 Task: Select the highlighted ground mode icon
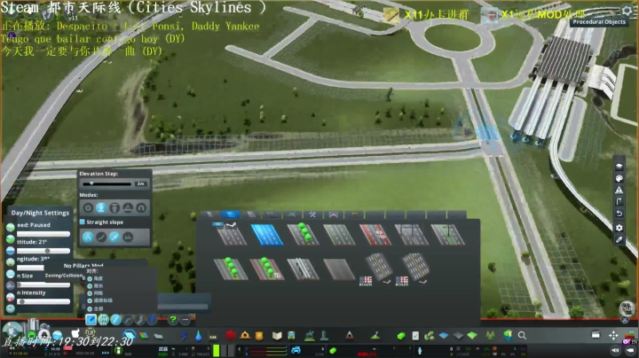tap(101, 208)
